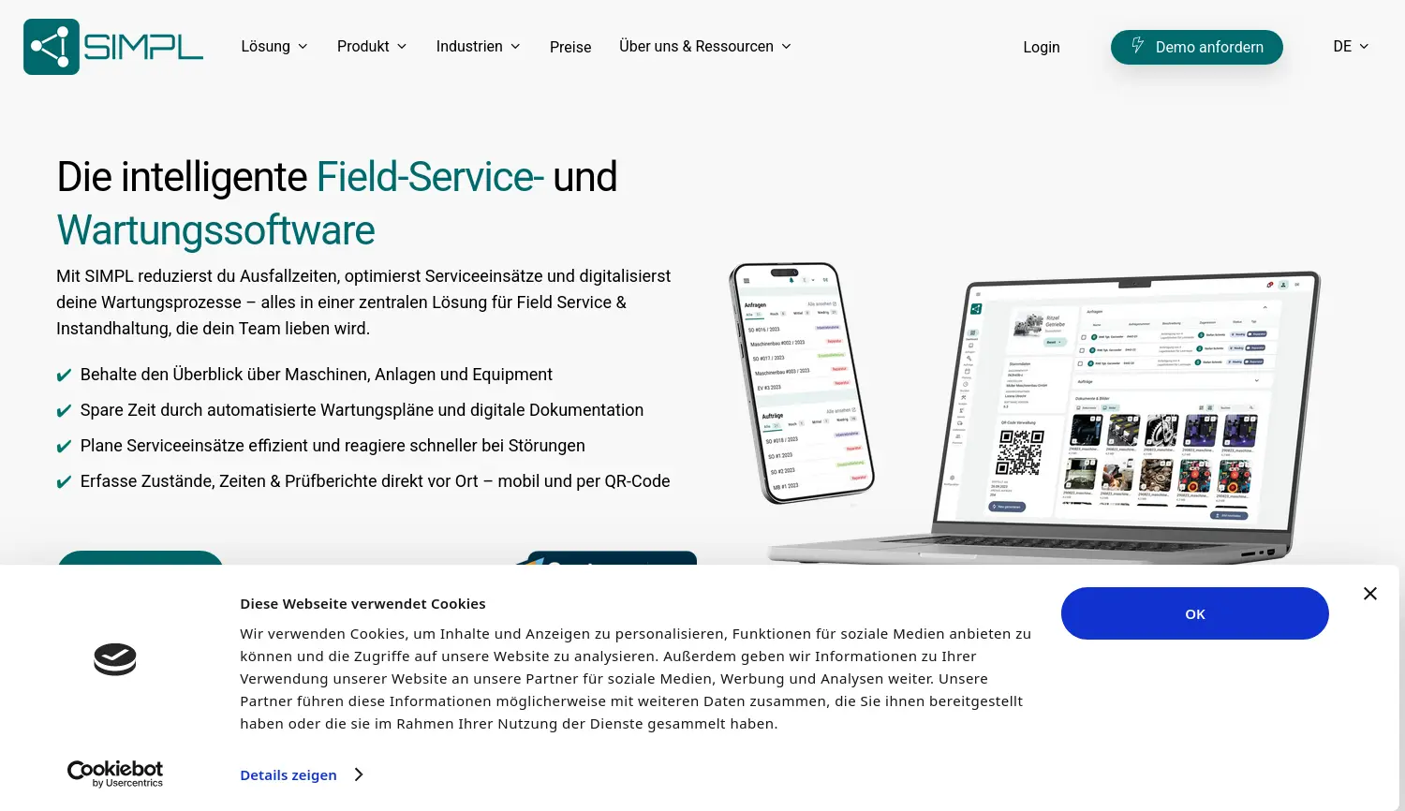Click the Login link

coord(1041,48)
